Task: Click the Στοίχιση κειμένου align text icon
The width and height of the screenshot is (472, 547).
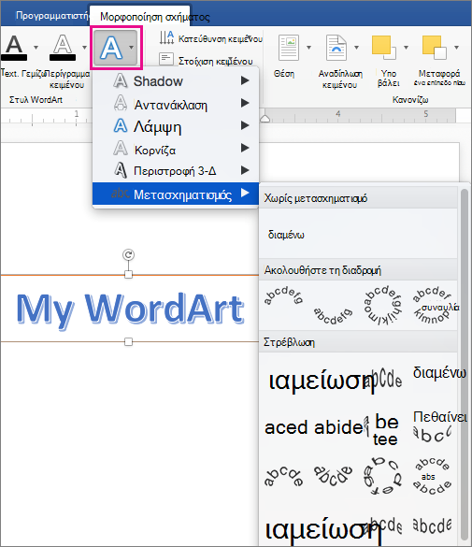Action: click(166, 59)
